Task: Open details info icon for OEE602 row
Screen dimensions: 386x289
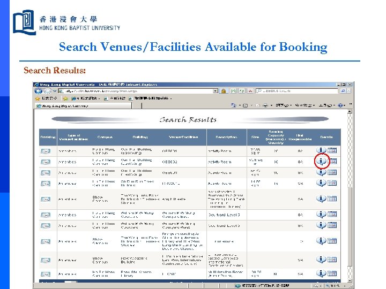Action: tap(321, 161)
